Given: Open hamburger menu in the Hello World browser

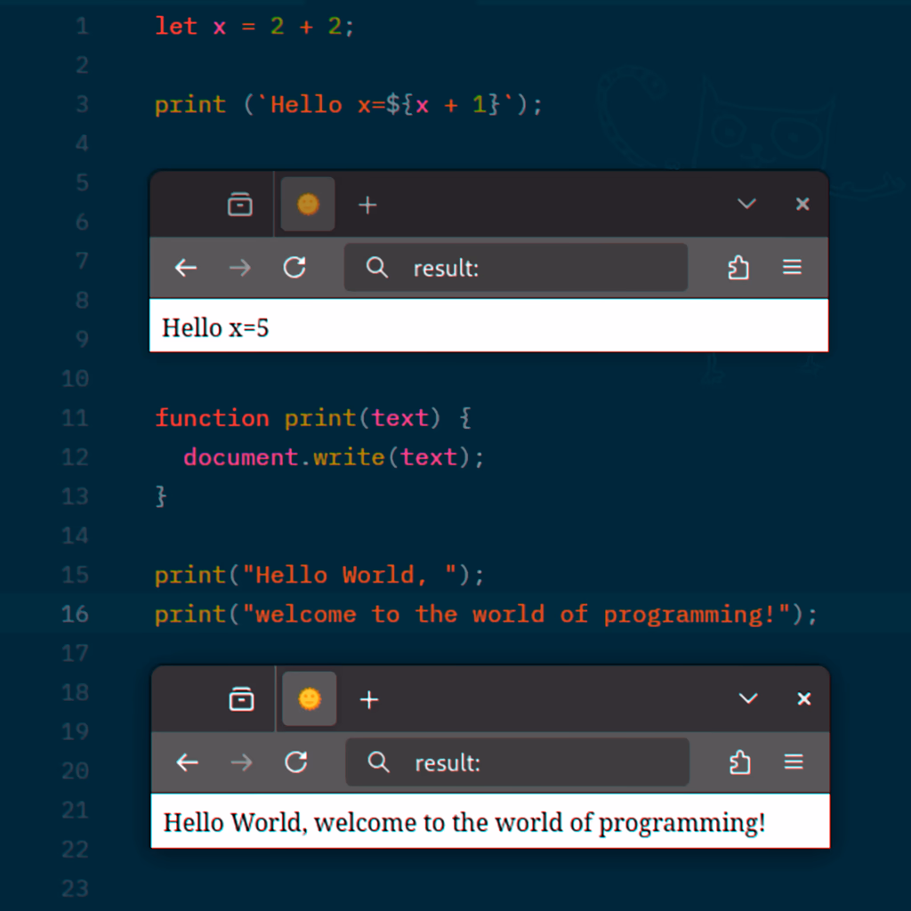Looking at the screenshot, I should [794, 762].
